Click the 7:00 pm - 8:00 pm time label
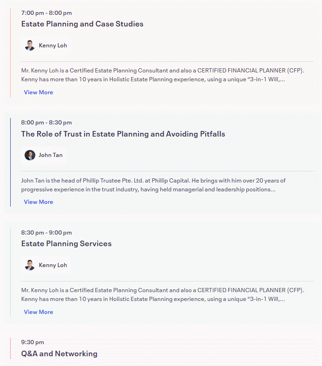The width and height of the screenshot is (322, 366). point(46,13)
